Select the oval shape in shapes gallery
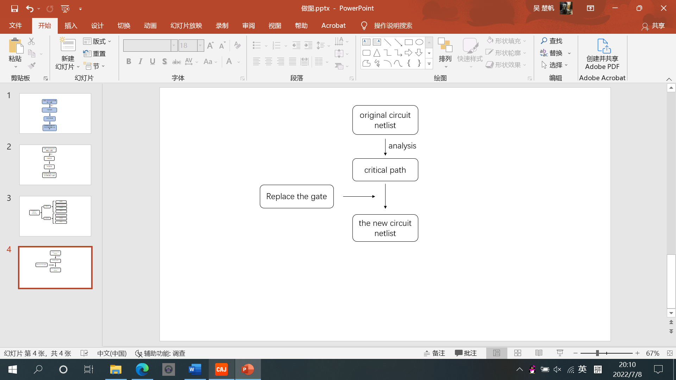Viewport: 676px width, 380px height. [419, 42]
